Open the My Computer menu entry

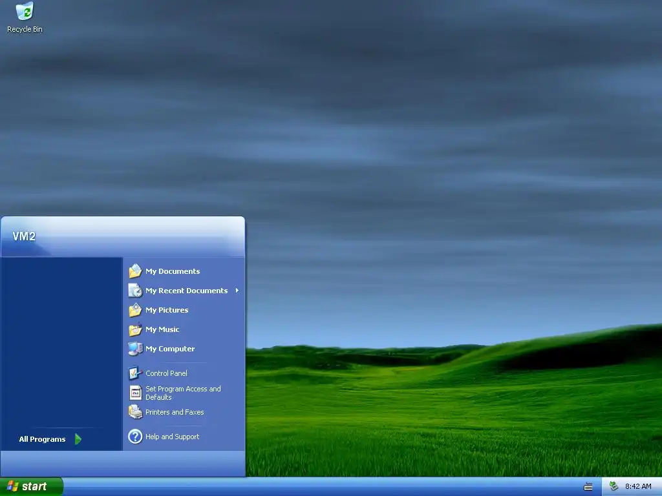184,348
